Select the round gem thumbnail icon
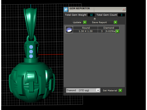The image size is (147, 110). [x=69, y=30]
